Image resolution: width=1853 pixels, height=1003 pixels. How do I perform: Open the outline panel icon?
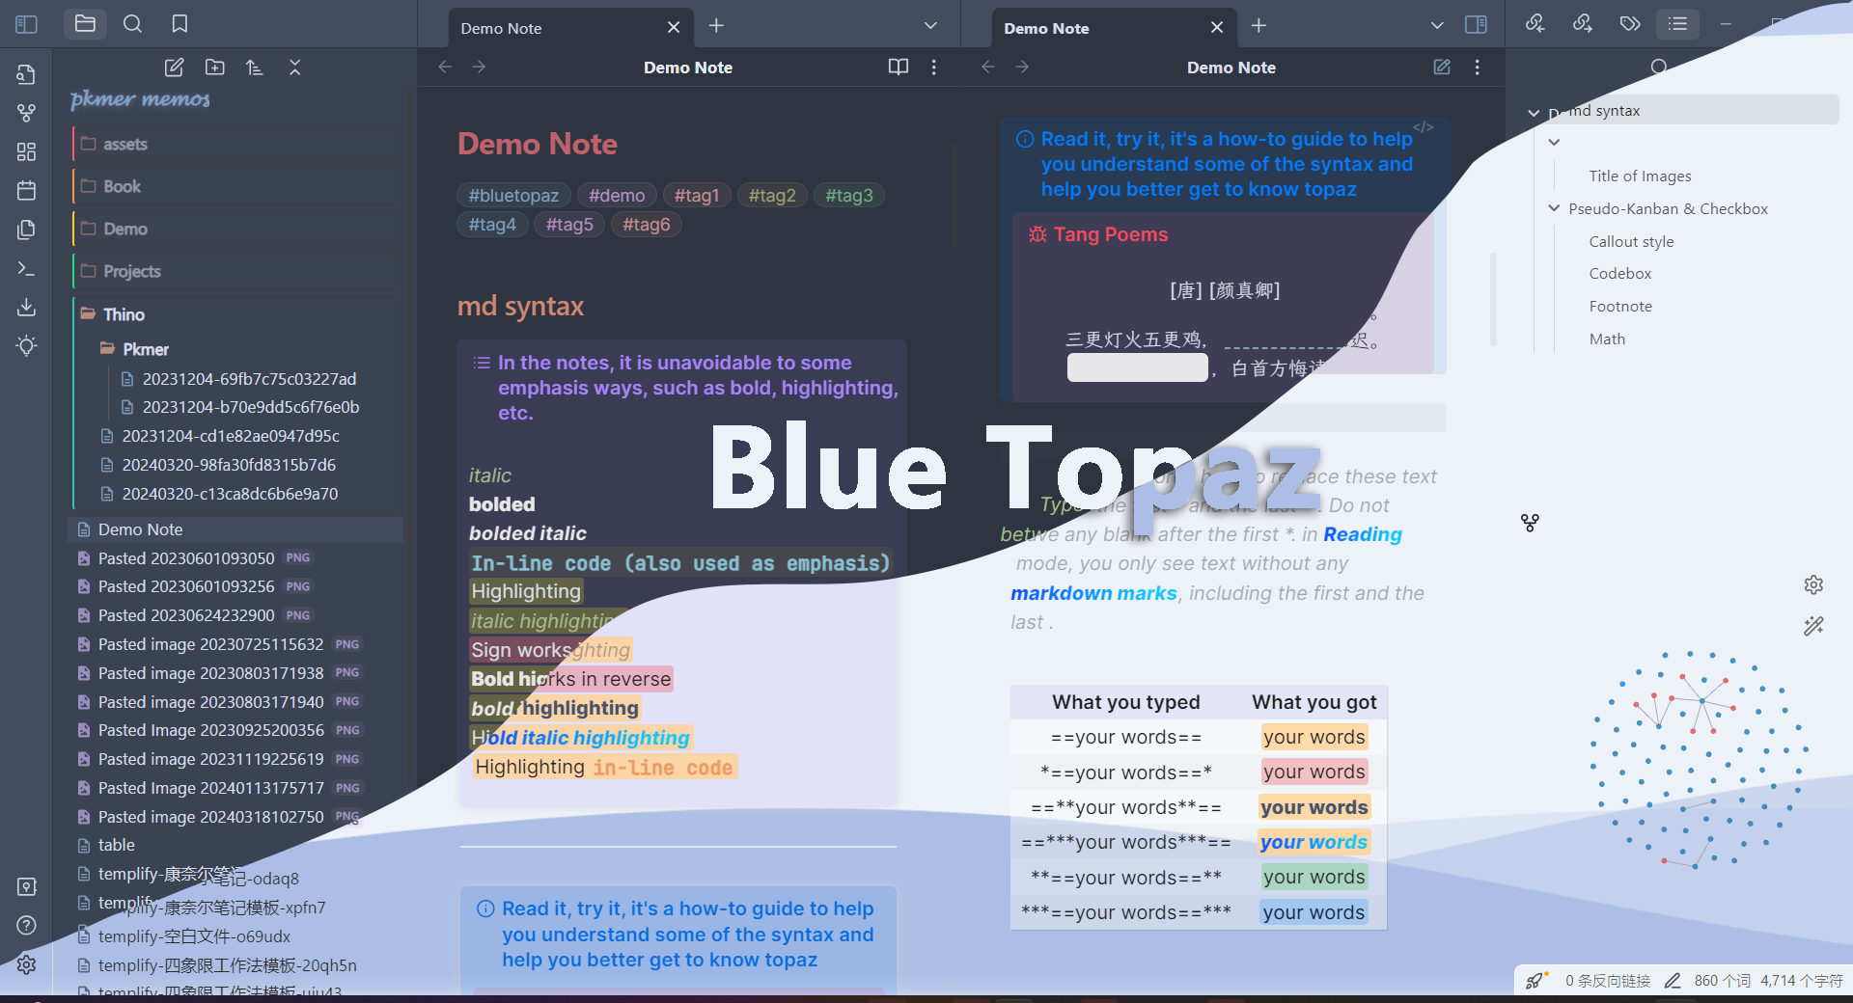[x=1677, y=24]
